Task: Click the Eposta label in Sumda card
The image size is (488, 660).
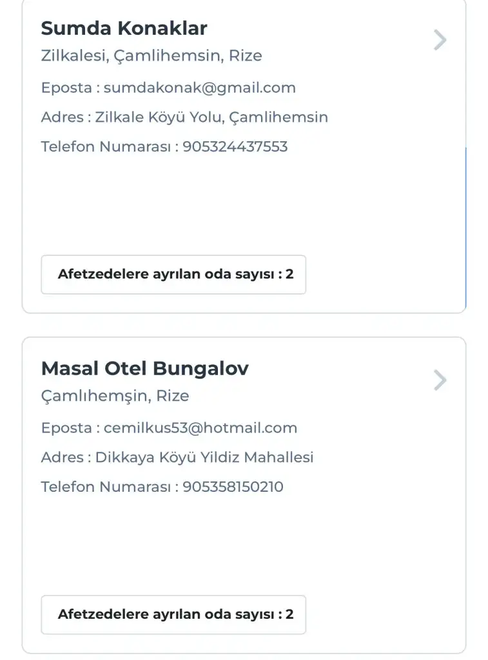Action: (x=66, y=88)
